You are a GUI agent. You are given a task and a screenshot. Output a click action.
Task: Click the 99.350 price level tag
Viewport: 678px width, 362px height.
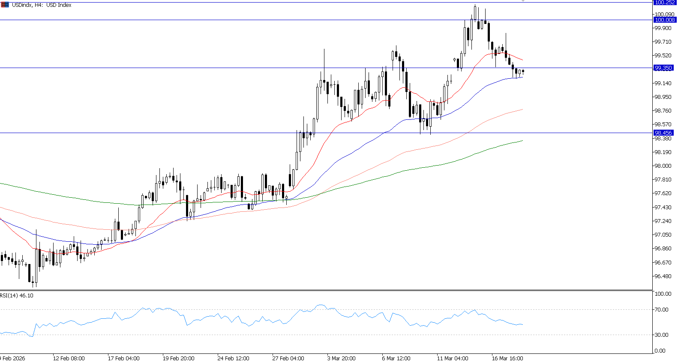pyautogui.click(x=663, y=68)
